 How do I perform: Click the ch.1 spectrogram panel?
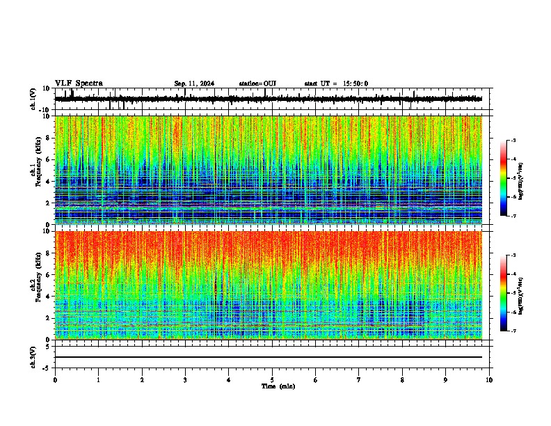click(269, 170)
